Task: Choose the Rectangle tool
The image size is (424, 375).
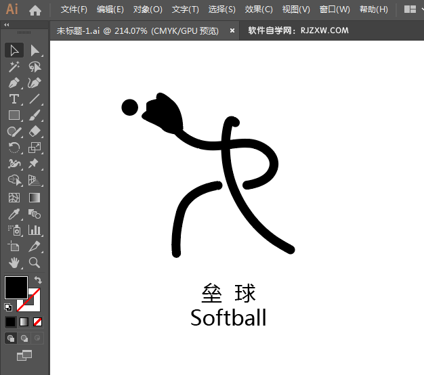Action: click(14, 115)
